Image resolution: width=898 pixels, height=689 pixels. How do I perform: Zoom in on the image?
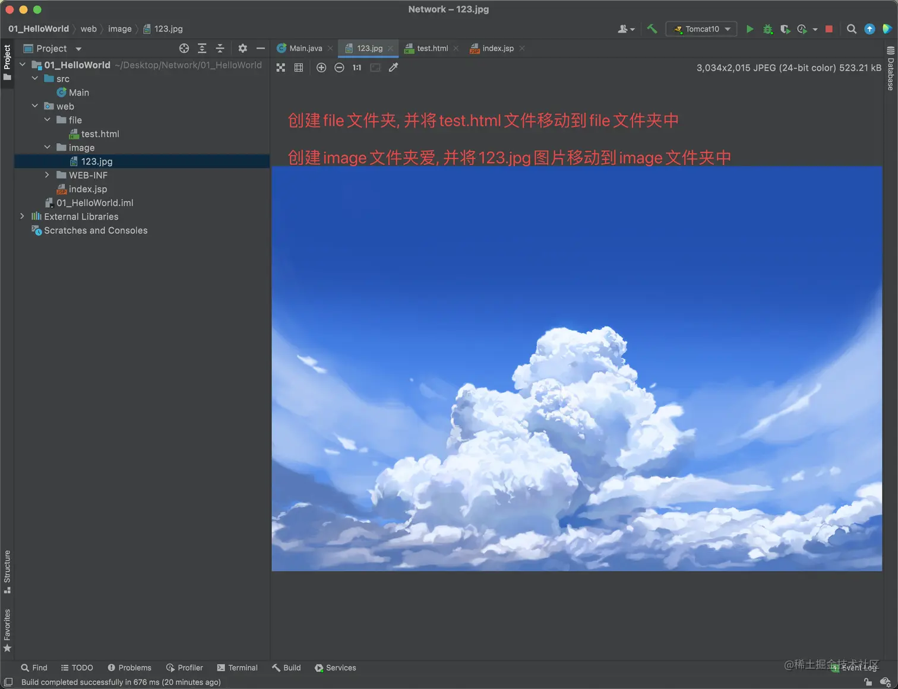pos(321,68)
